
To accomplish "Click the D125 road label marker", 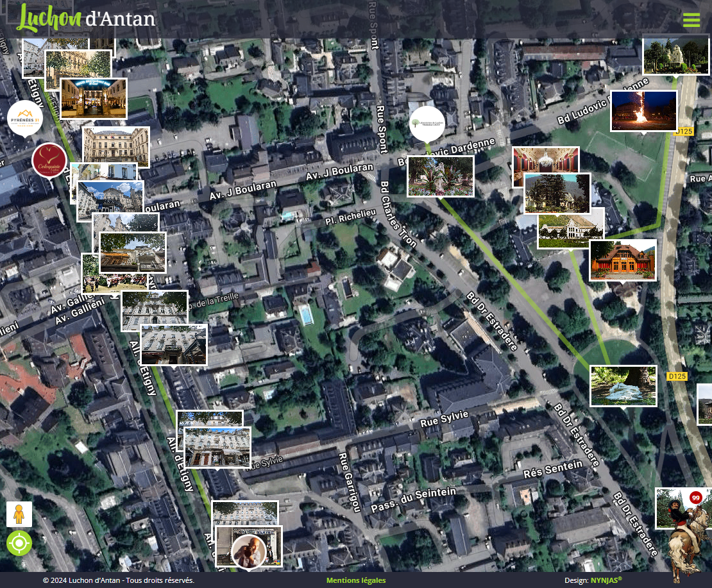I will point(676,376).
